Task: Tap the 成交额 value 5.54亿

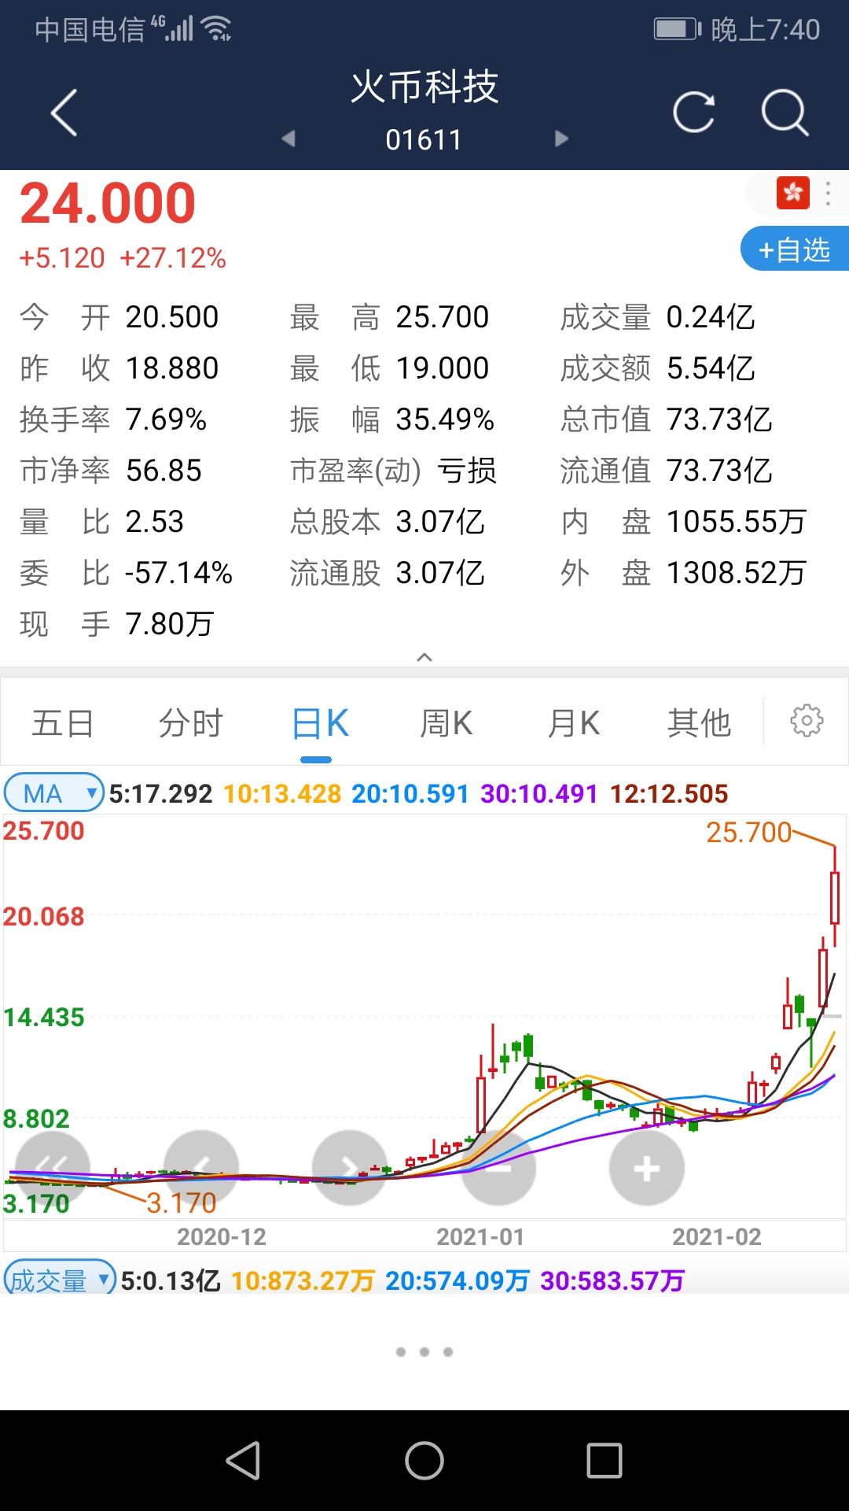Action: [x=711, y=368]
